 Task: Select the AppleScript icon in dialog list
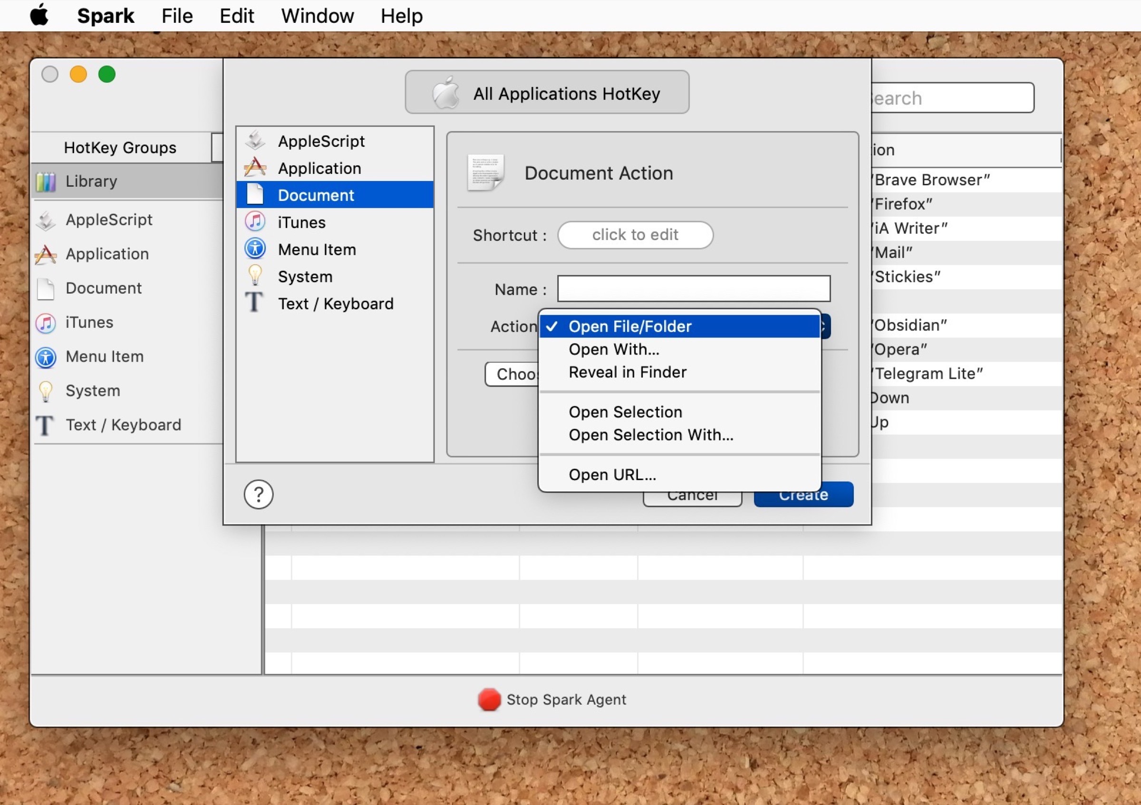click(255, 141)
